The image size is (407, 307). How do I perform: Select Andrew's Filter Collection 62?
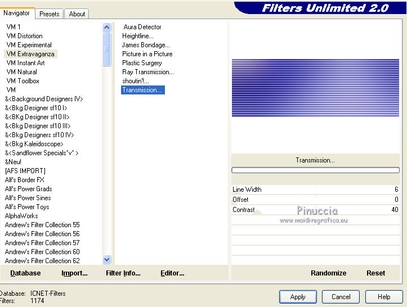42,260
